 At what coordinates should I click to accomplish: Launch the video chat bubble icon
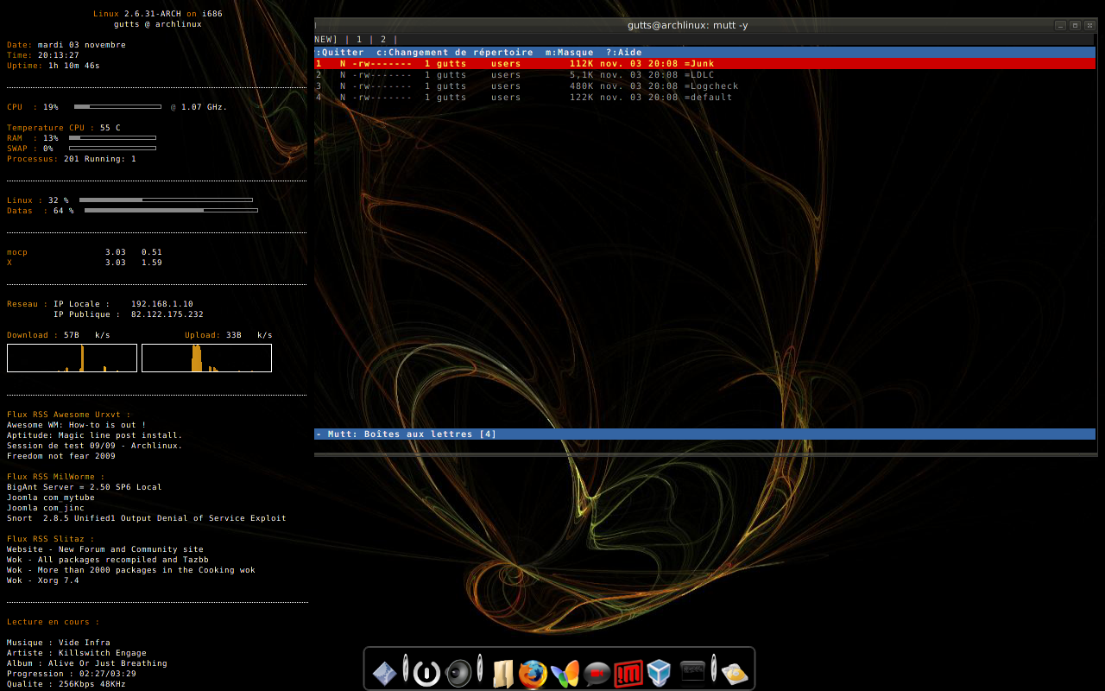(x=597, y=674)
